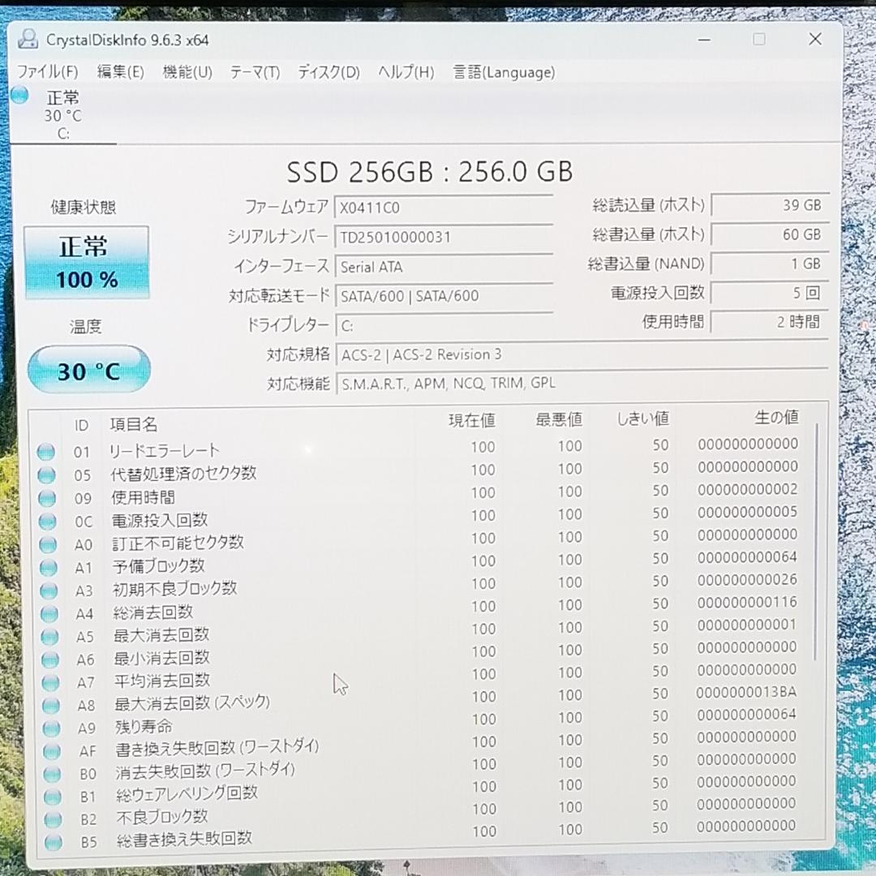Click the 30 °C temperature button
This screenshot has height=876, width=876.
coord(89,369)
